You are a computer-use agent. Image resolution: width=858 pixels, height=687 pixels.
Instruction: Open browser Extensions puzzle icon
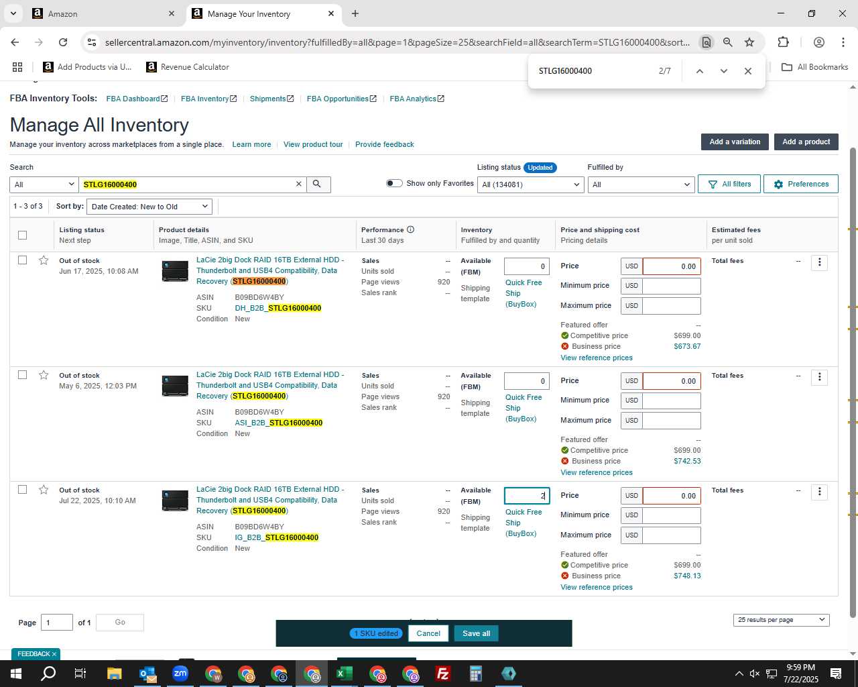[x=783, y=42]
